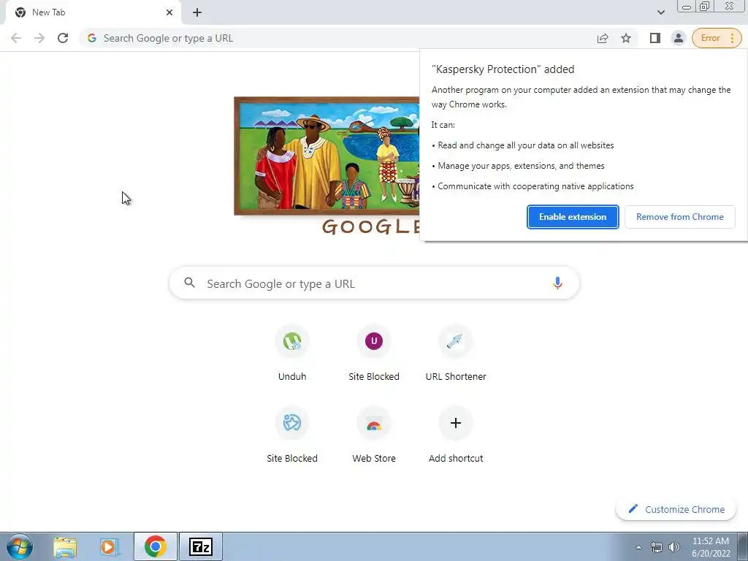Open the Web Store shortcut
This screenshot has width=748, height=561.
pos(374,435)
